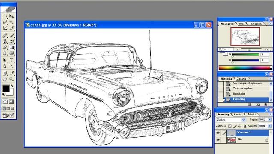Select the Sponge tool
This screenshot has width=274, height=154.
point(12,53)
